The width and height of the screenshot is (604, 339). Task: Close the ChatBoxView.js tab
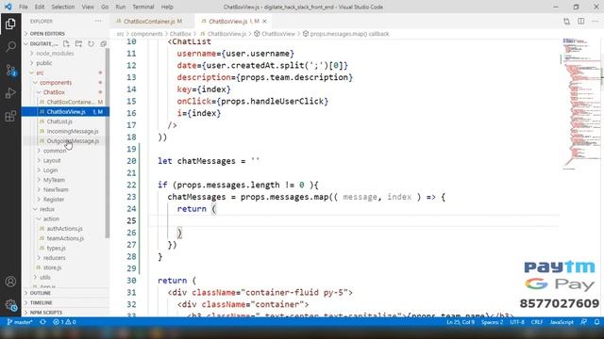264,21
